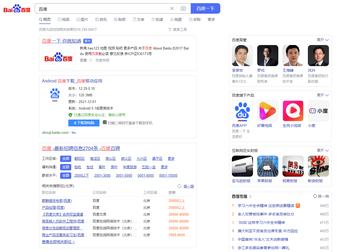The height and width of the screenshot is (252, 363).
Task: Click 查看全部相关职位 link
Action: click(x=58, y=242)
